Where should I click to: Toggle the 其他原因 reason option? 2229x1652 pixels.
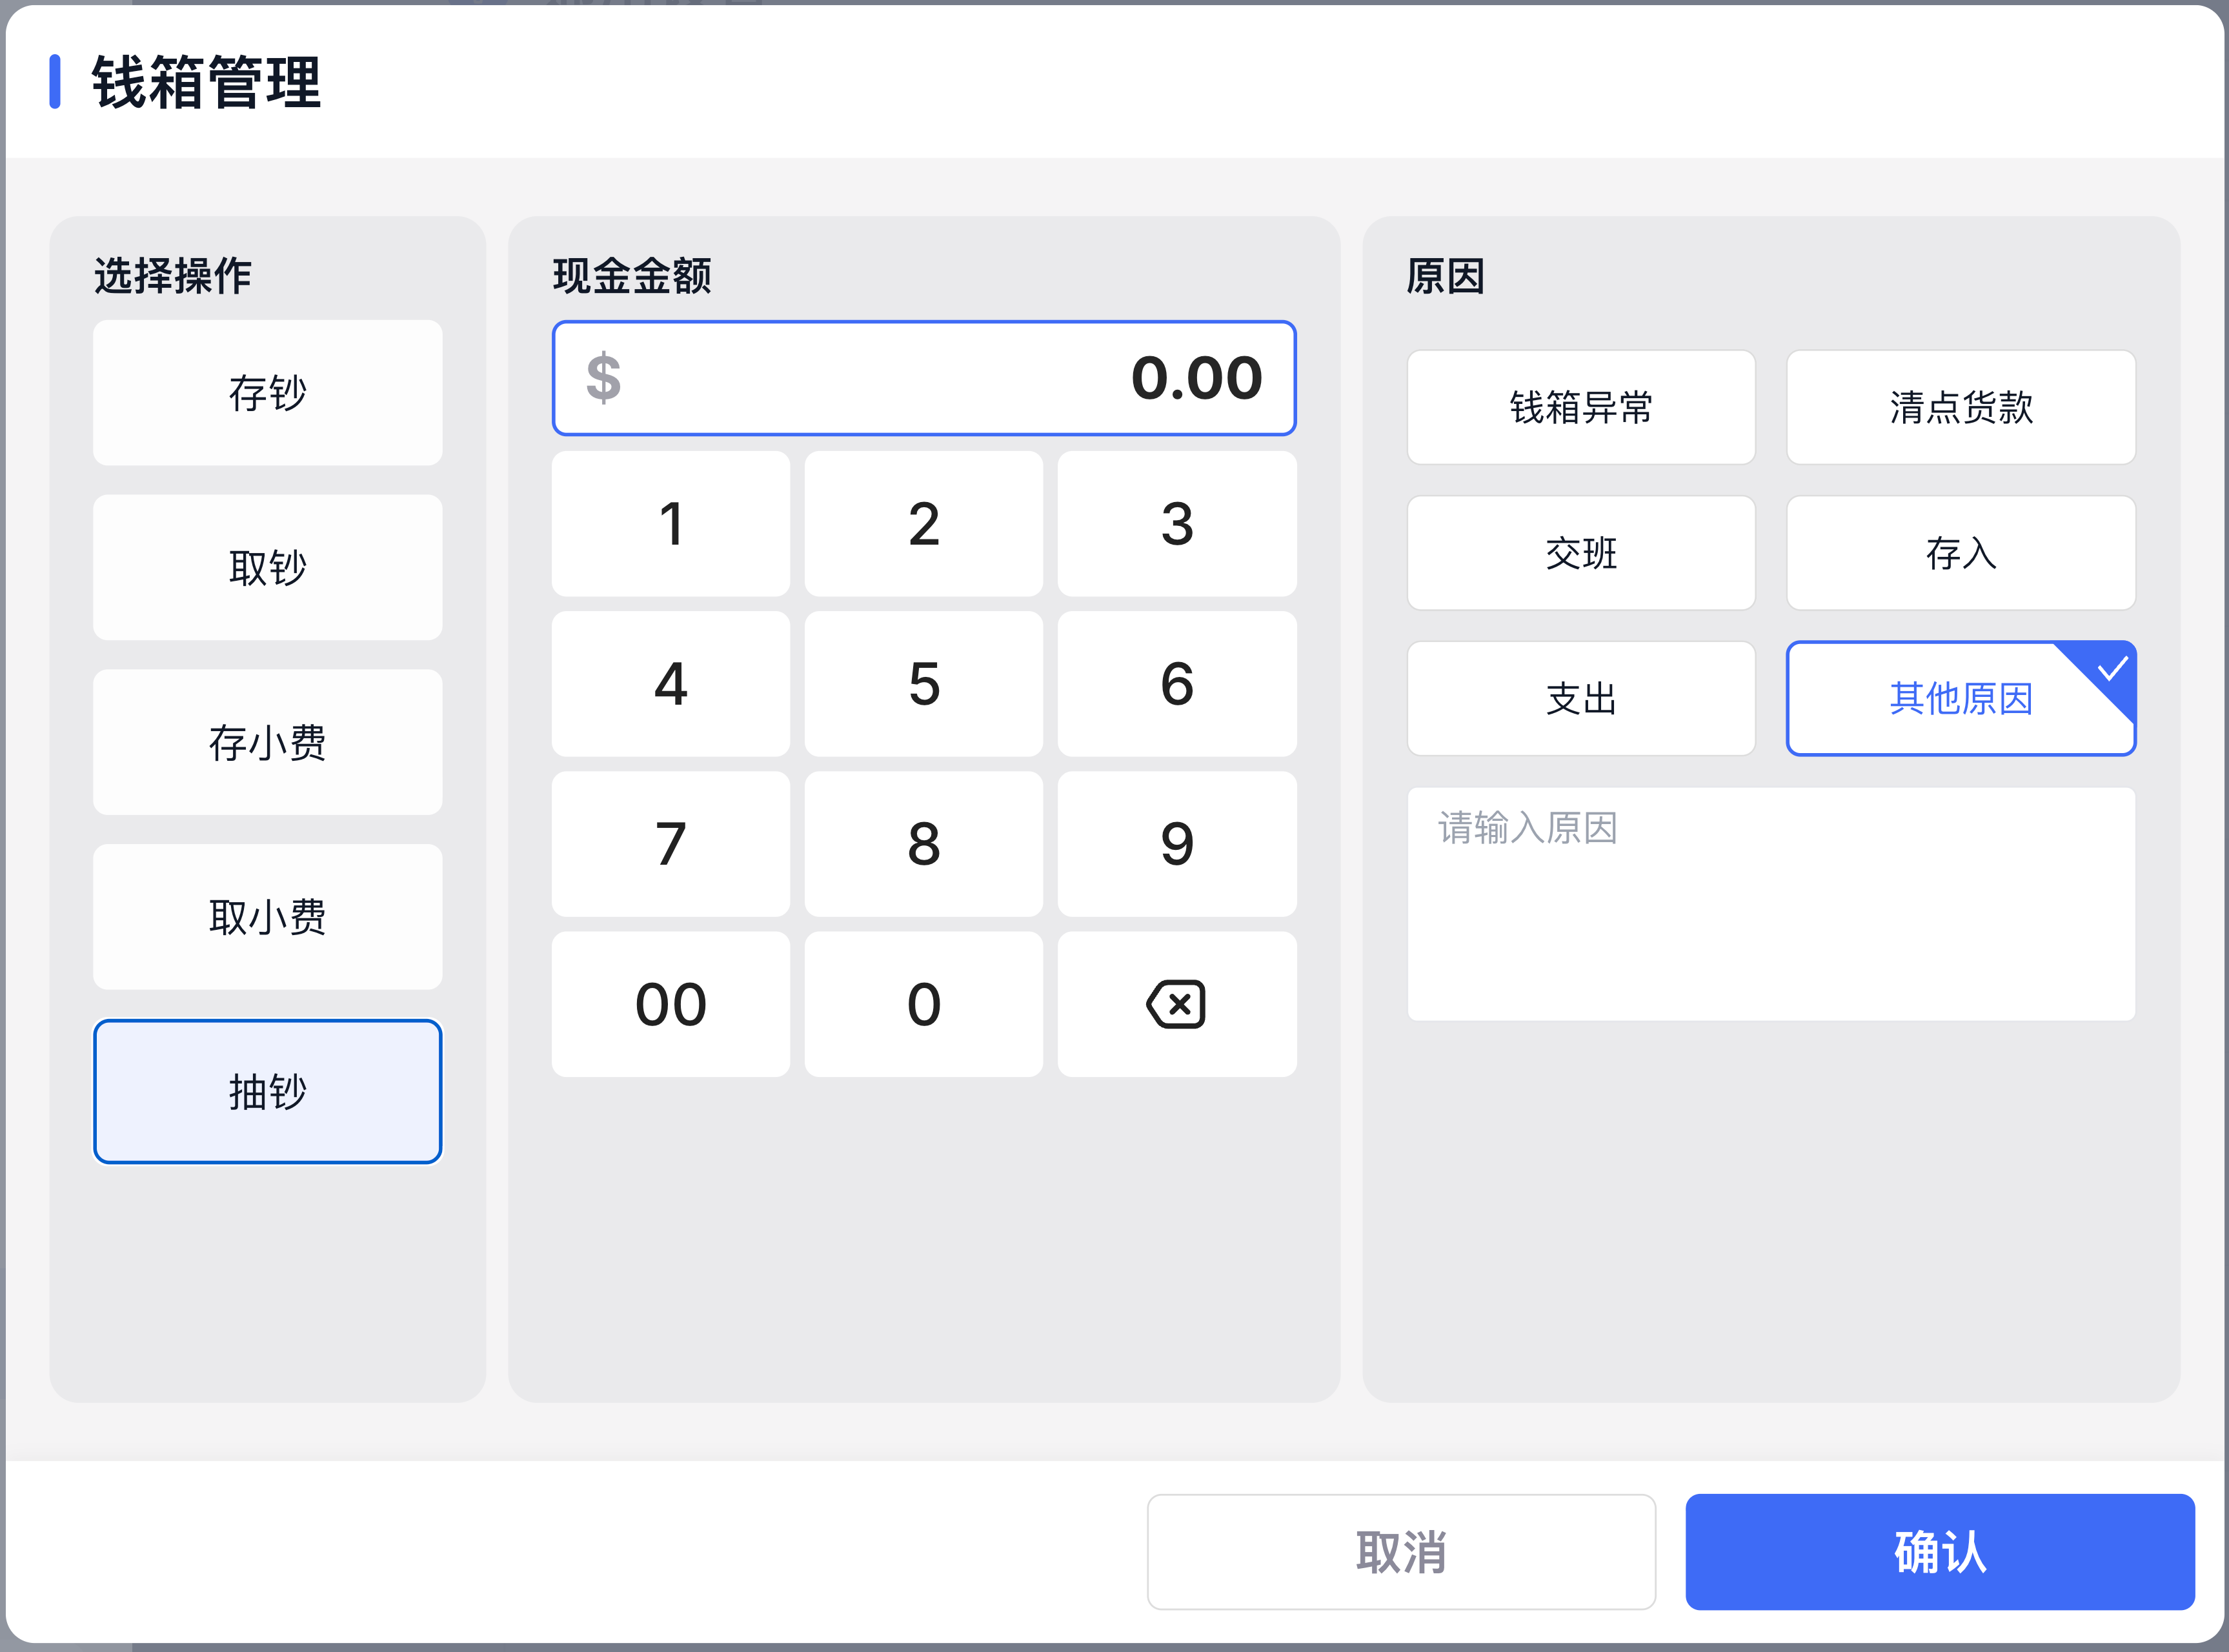(x=1960, y=698)
